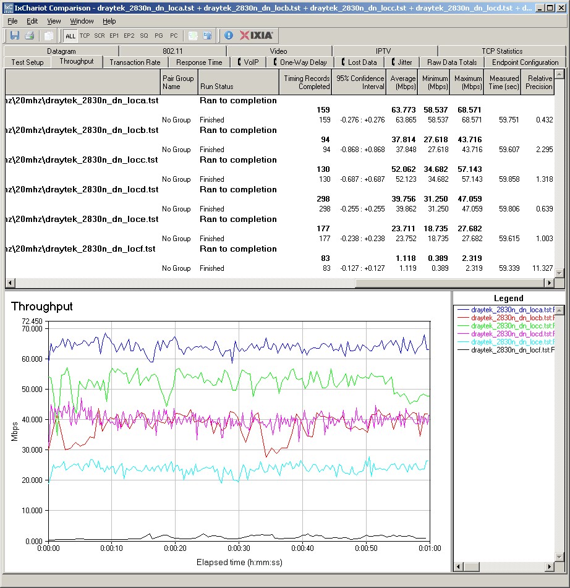
Task: Click the Average (Mbps) column header
Action: [402, 82]
